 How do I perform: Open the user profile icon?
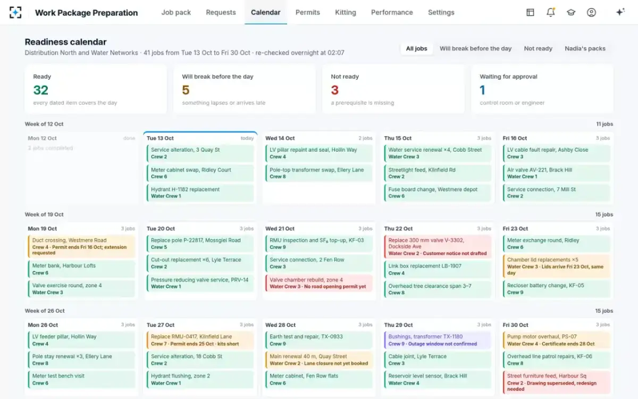point(591,12)
